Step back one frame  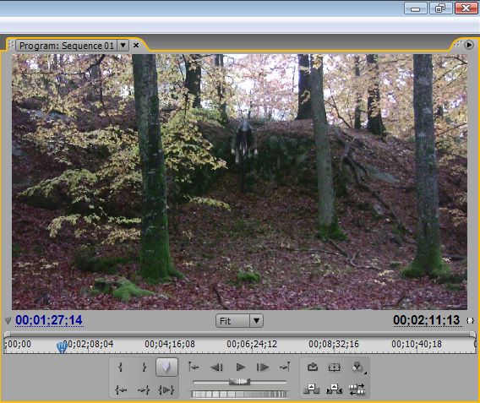point(216,367)
